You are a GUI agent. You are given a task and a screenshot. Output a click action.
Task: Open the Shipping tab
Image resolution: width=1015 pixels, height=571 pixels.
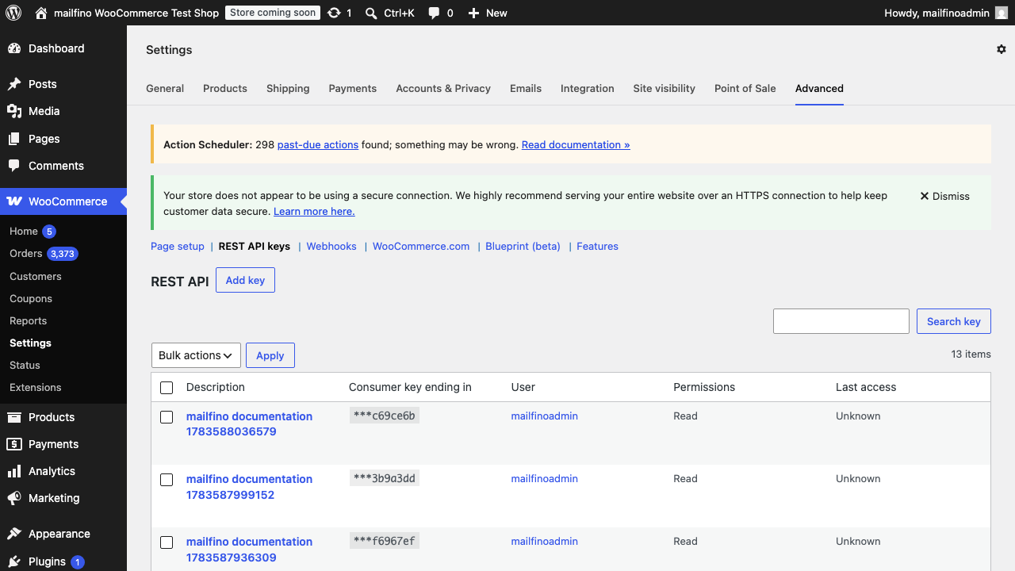pyautogui.click(x=288, y=88)
